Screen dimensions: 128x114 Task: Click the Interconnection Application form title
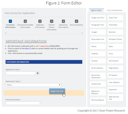click(x=20, y=13)
